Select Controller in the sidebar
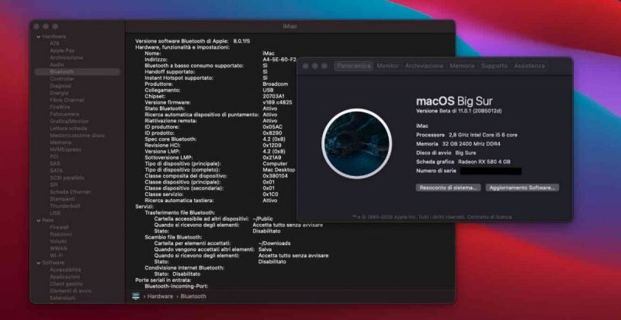The image size is (621, 320). tap(62, 79)
